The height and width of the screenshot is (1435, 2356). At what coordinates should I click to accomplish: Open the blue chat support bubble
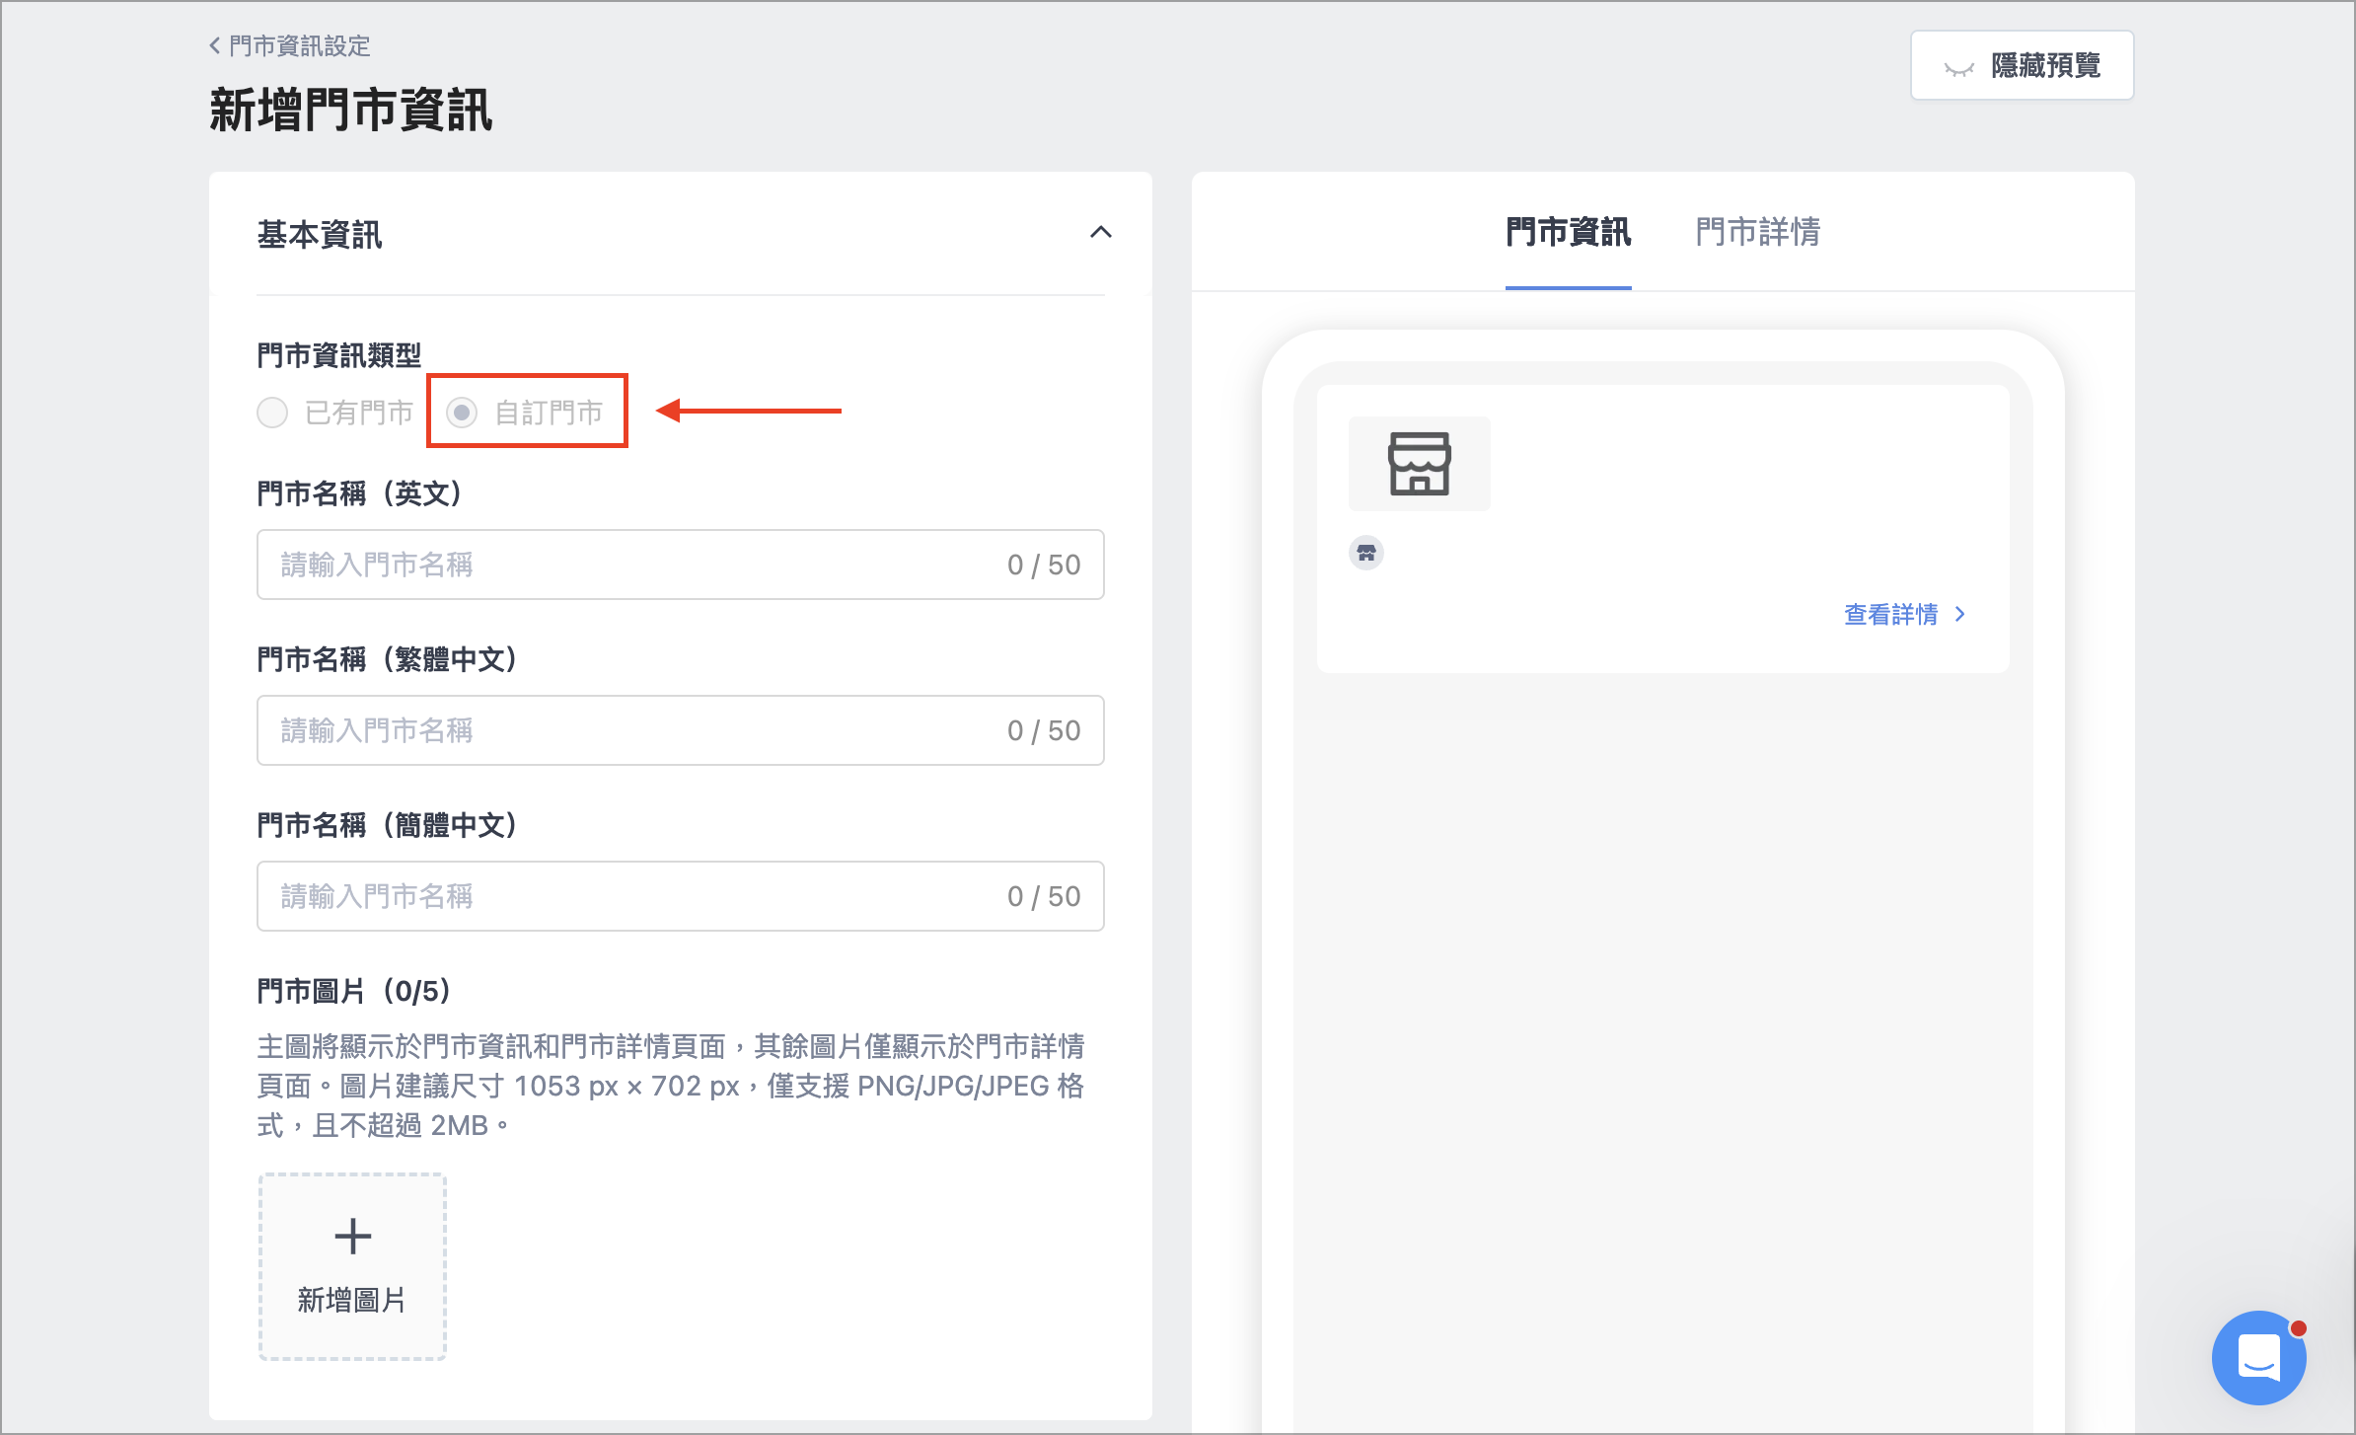coord(2258,1357)
